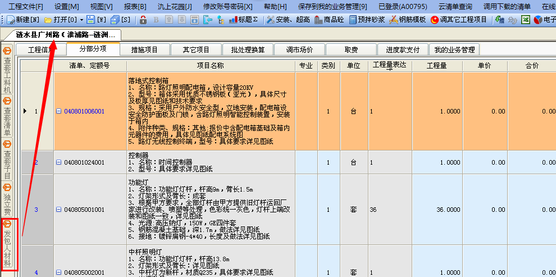556x277 pixels.
Task: Click the insert row toolbar icon
Action: coord(194,20)
